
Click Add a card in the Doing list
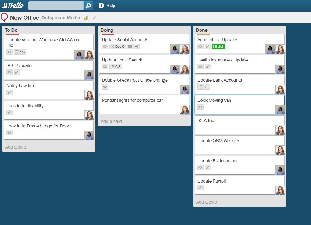tap(113, 121)
